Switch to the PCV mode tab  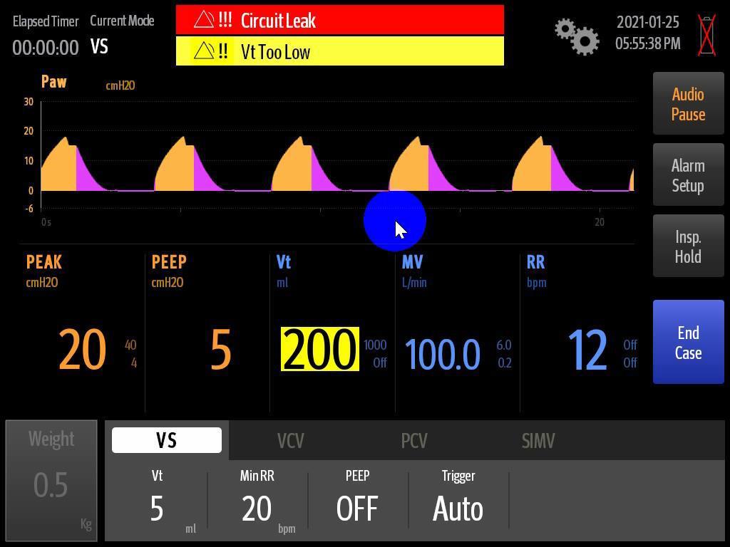pyautogui.click(x=414, y=440)
